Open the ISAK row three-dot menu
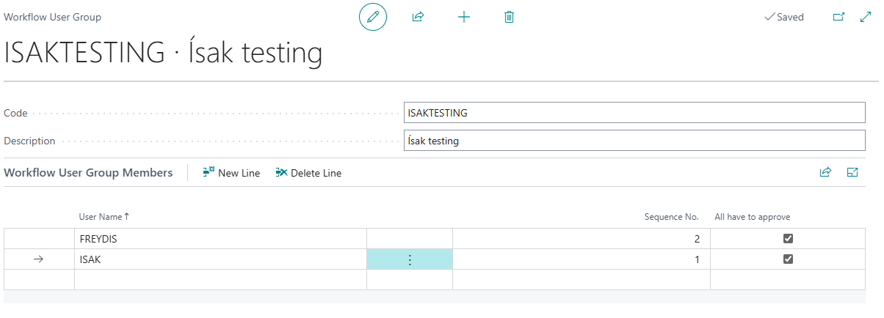Image resolution: width=884 pixels, height=318 pixels. [x=410, y=259]
